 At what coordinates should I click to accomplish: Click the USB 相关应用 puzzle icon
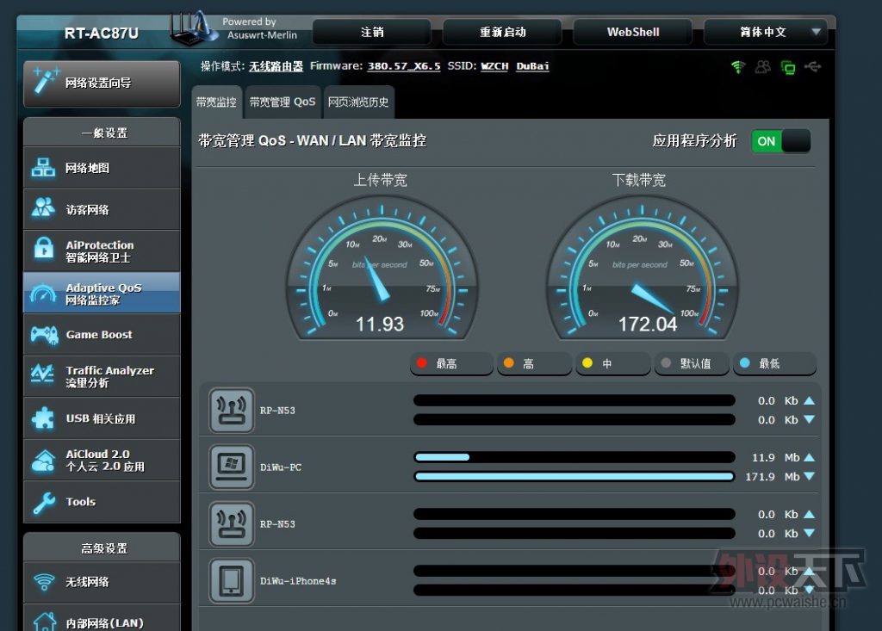pos(43,418)
